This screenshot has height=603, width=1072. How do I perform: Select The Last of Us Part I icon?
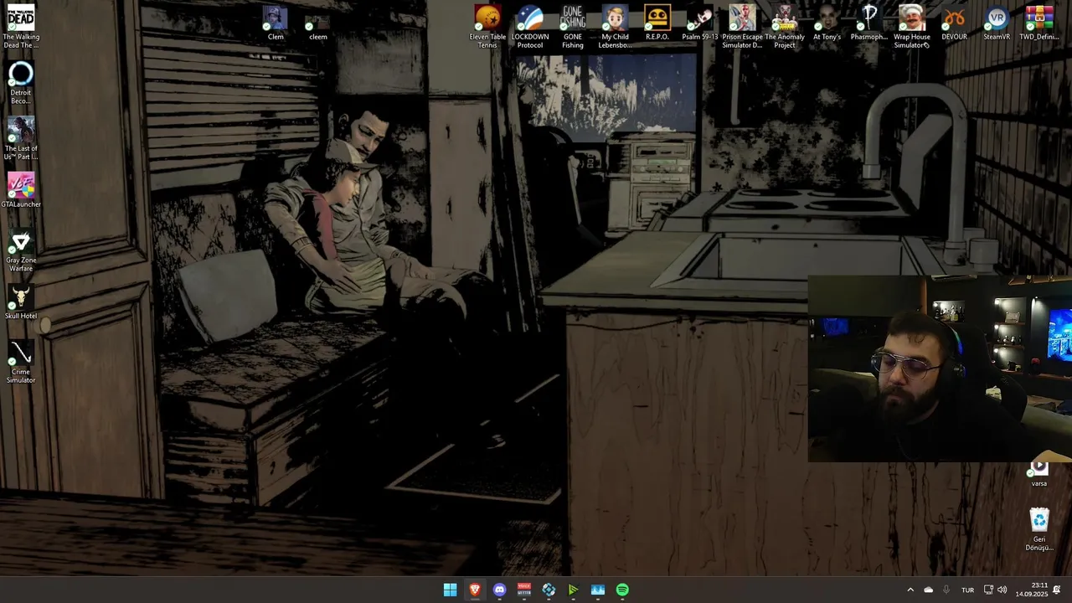click(21, 138)
